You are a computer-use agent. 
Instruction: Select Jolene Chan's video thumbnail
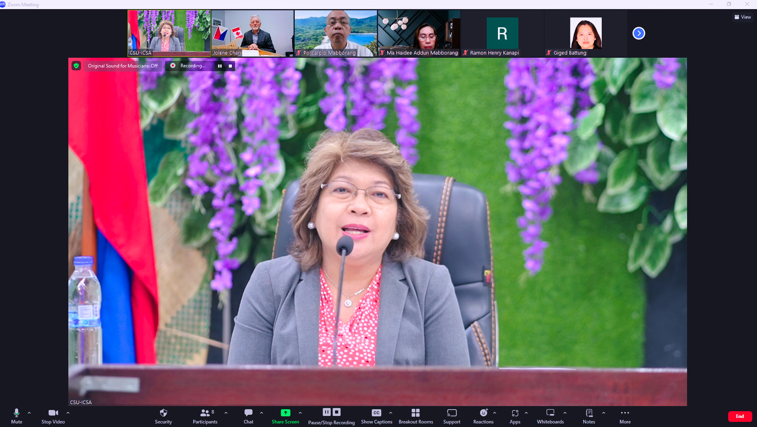coord(252,33)
